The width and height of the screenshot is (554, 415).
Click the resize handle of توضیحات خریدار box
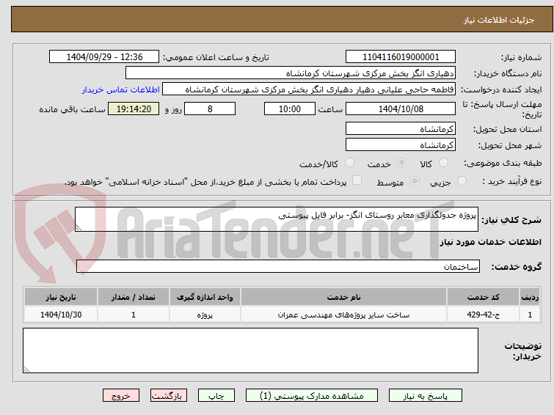click(26, 370)
